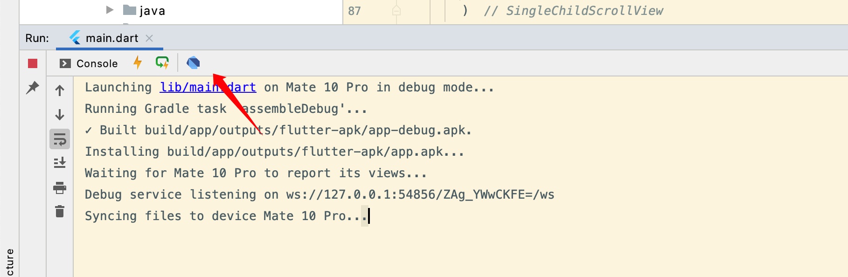Go up the stack trace arrow

click(60, 90)
